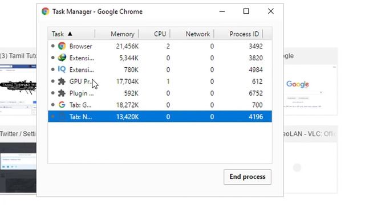
Task: Click the VideoLAN - VLC title in the background
Action: click(310, 134)
